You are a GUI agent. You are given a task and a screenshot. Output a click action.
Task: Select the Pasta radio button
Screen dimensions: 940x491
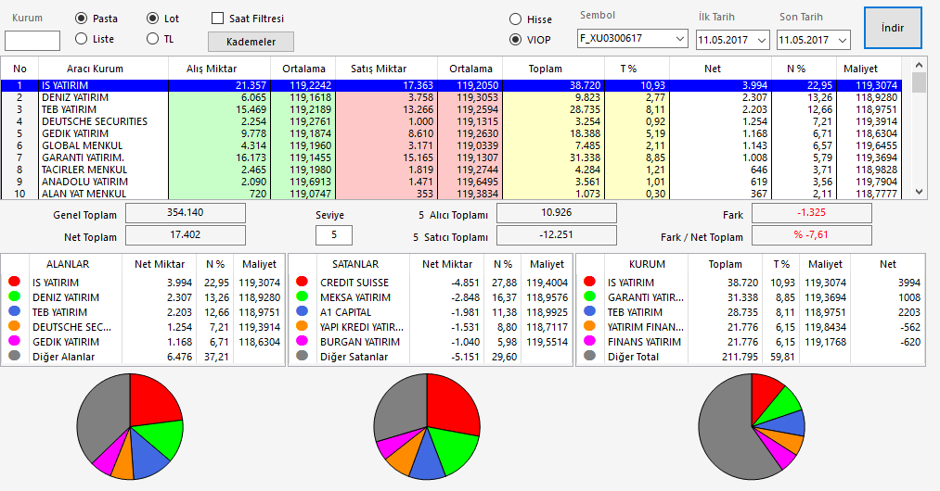click(x=81, y=19)
